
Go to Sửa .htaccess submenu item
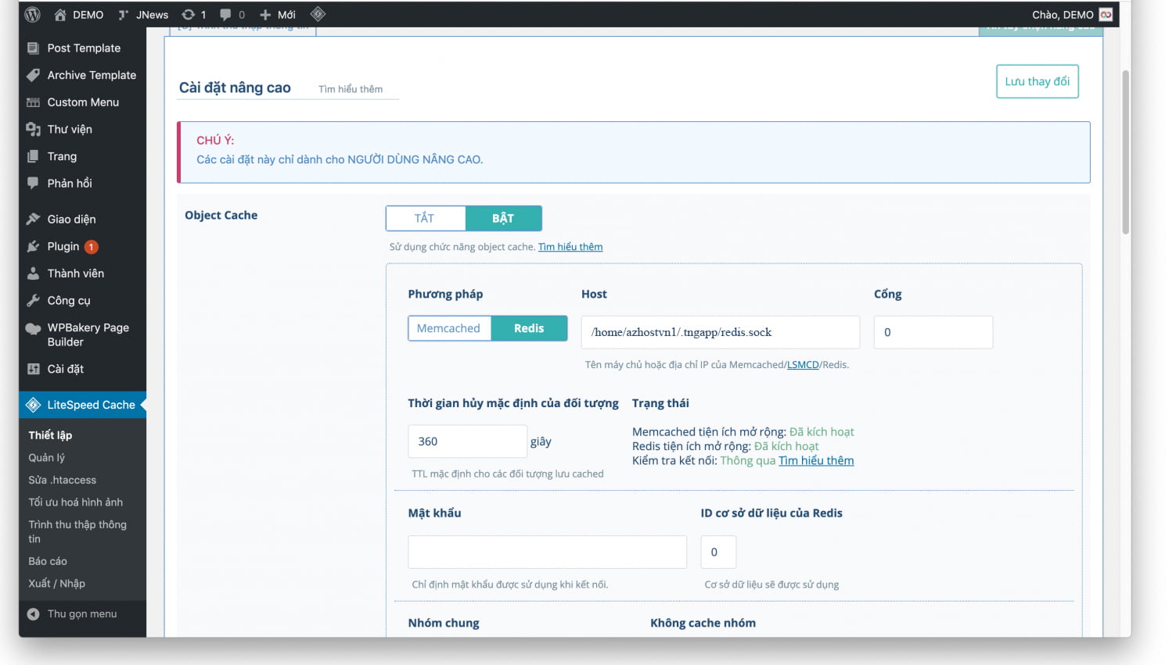(63, 480)
